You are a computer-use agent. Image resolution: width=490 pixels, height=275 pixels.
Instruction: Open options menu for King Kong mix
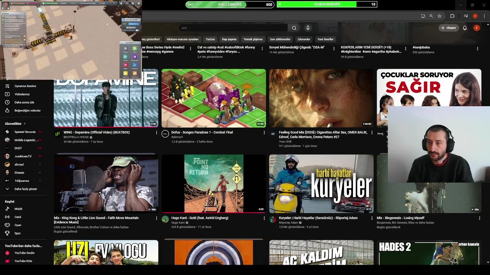pos(156,218)
